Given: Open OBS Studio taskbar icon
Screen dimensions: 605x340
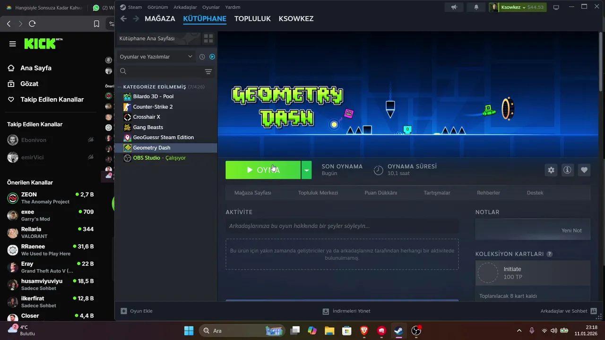Looking at the screenshot, I should click(416, 331).
